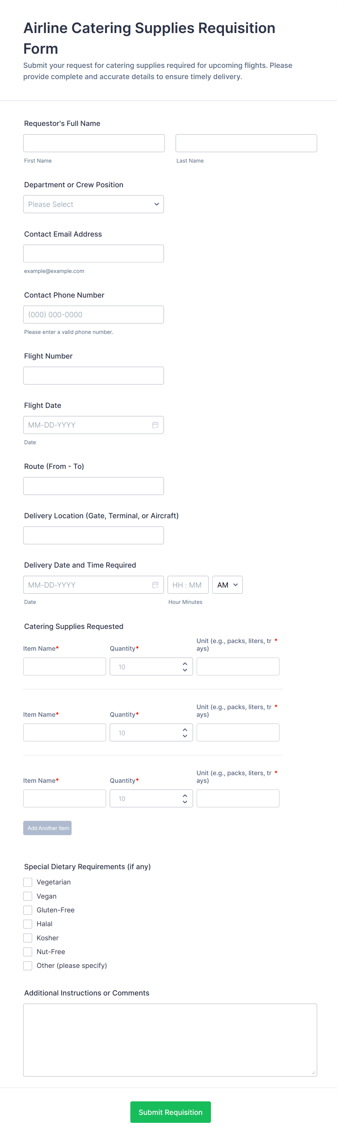The image size is (337, 1141).
Task: Select the Contact Email Address field
Action: click(x=93, y=253)
